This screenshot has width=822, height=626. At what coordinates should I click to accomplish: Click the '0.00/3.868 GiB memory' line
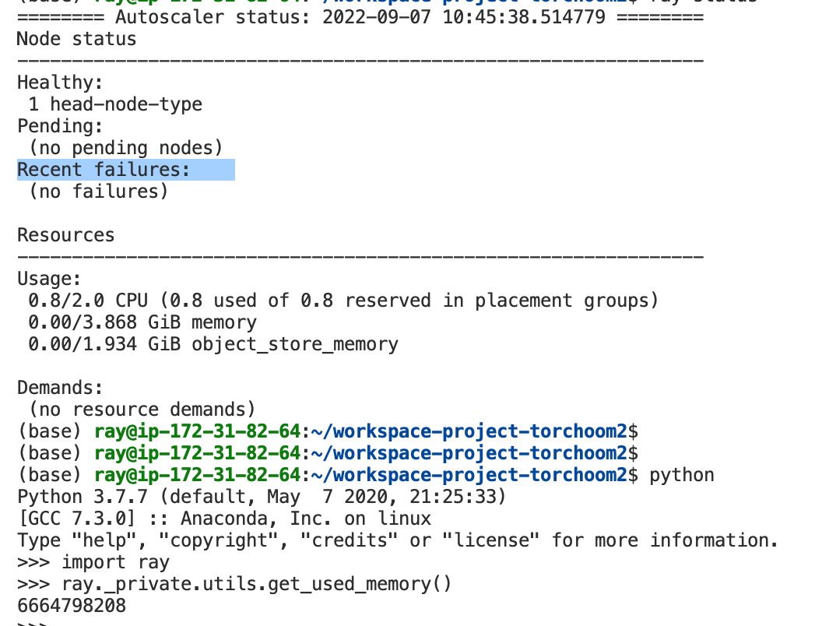click(x=142, y=322)
